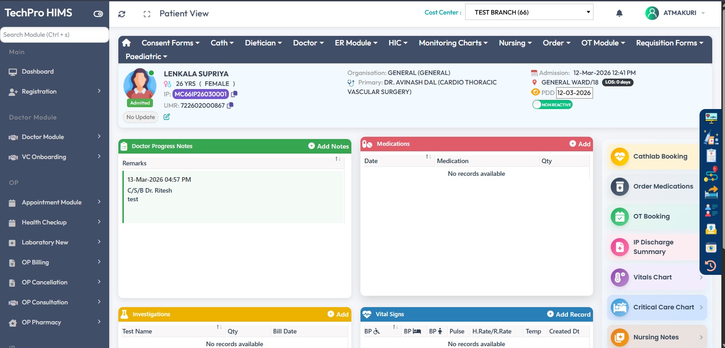
Task: Open the history icon in right floating toolbar
Action: 710,266
